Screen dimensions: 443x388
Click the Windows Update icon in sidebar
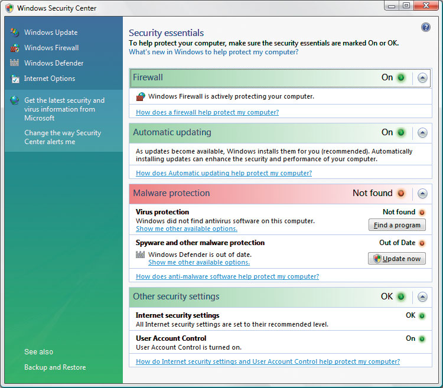click(15, 32)
